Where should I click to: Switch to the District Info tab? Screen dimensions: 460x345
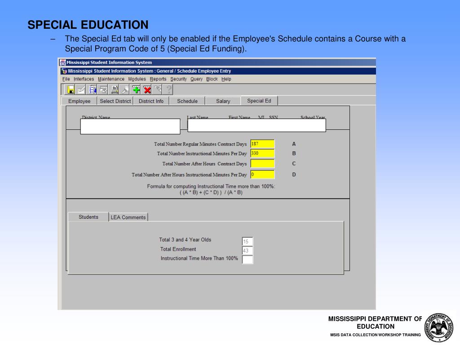[151, 101]
